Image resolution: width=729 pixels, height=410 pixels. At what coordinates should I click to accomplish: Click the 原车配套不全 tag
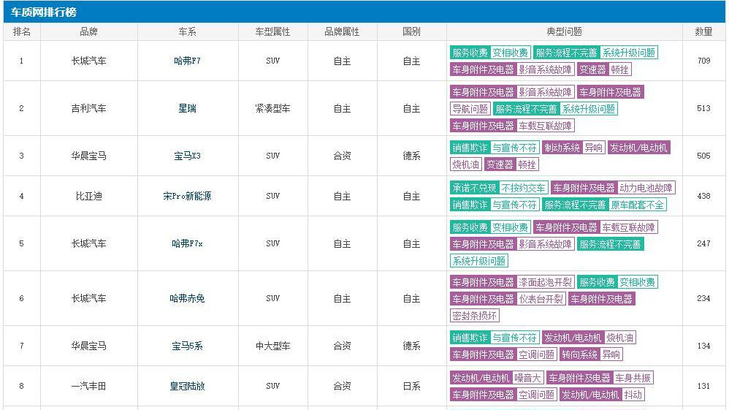pyautogui.click(x=638, y=205)
